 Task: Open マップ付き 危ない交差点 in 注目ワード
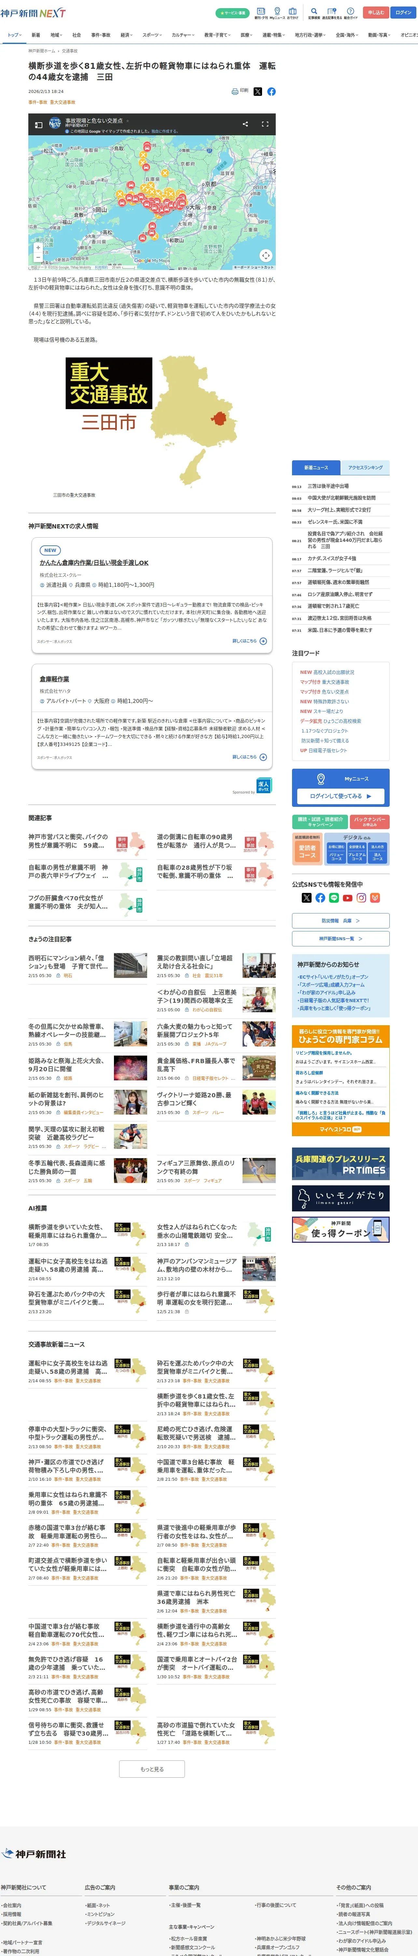point(325,692)
